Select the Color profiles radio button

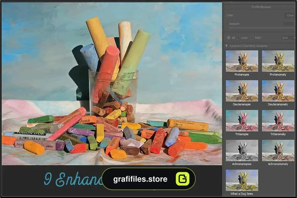pos(238,38)
